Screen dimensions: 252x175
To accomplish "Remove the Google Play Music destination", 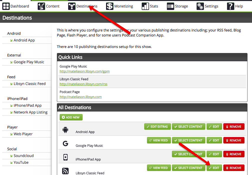I will click(x=234, y=140).
